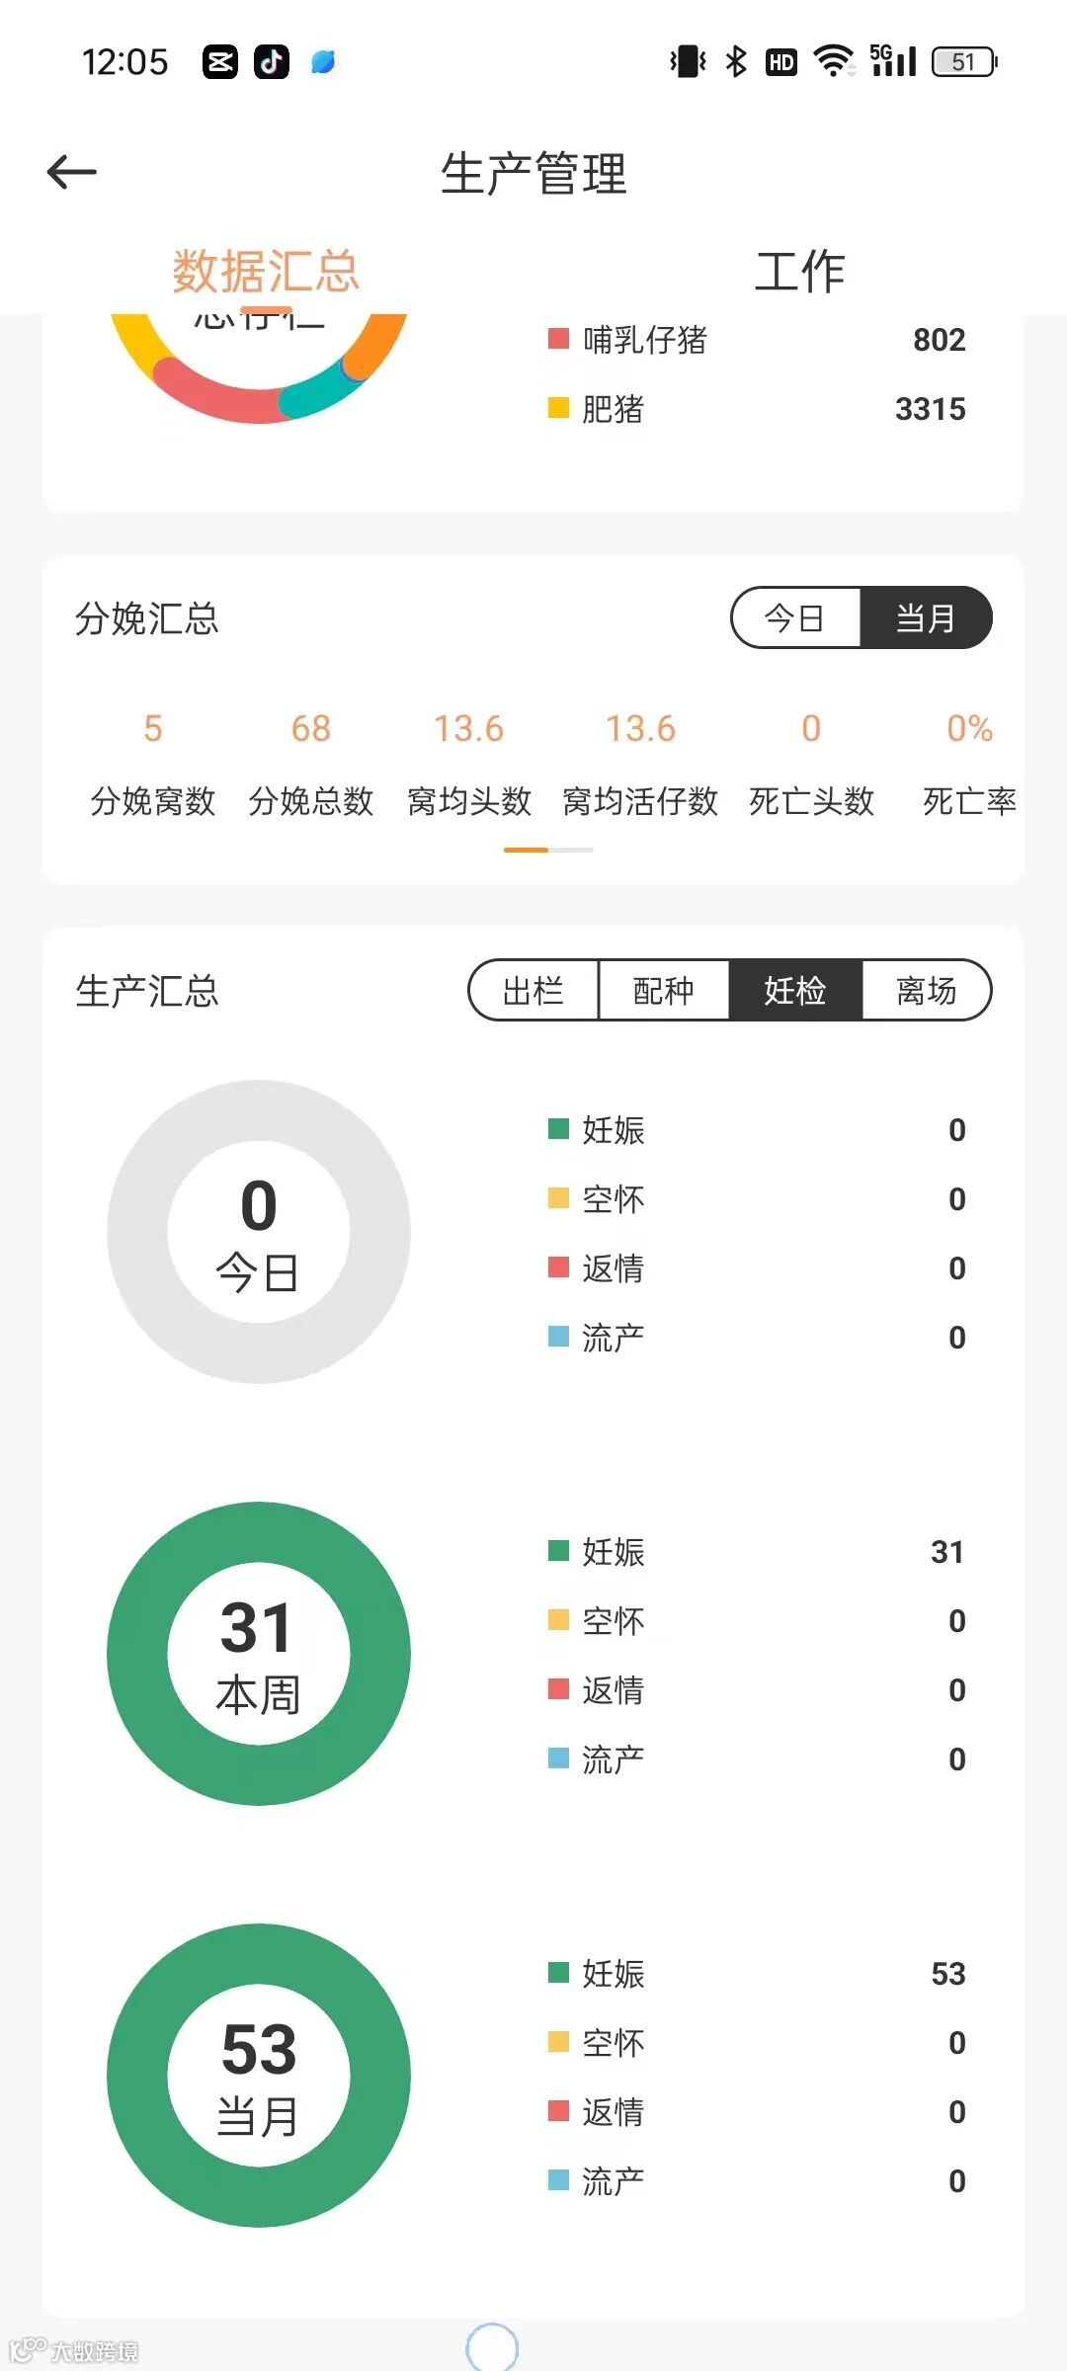Tap the 分娩总数 value 68
Image resolution: width=1067 pixels, height=2371 pixels.
coord(311,728)
